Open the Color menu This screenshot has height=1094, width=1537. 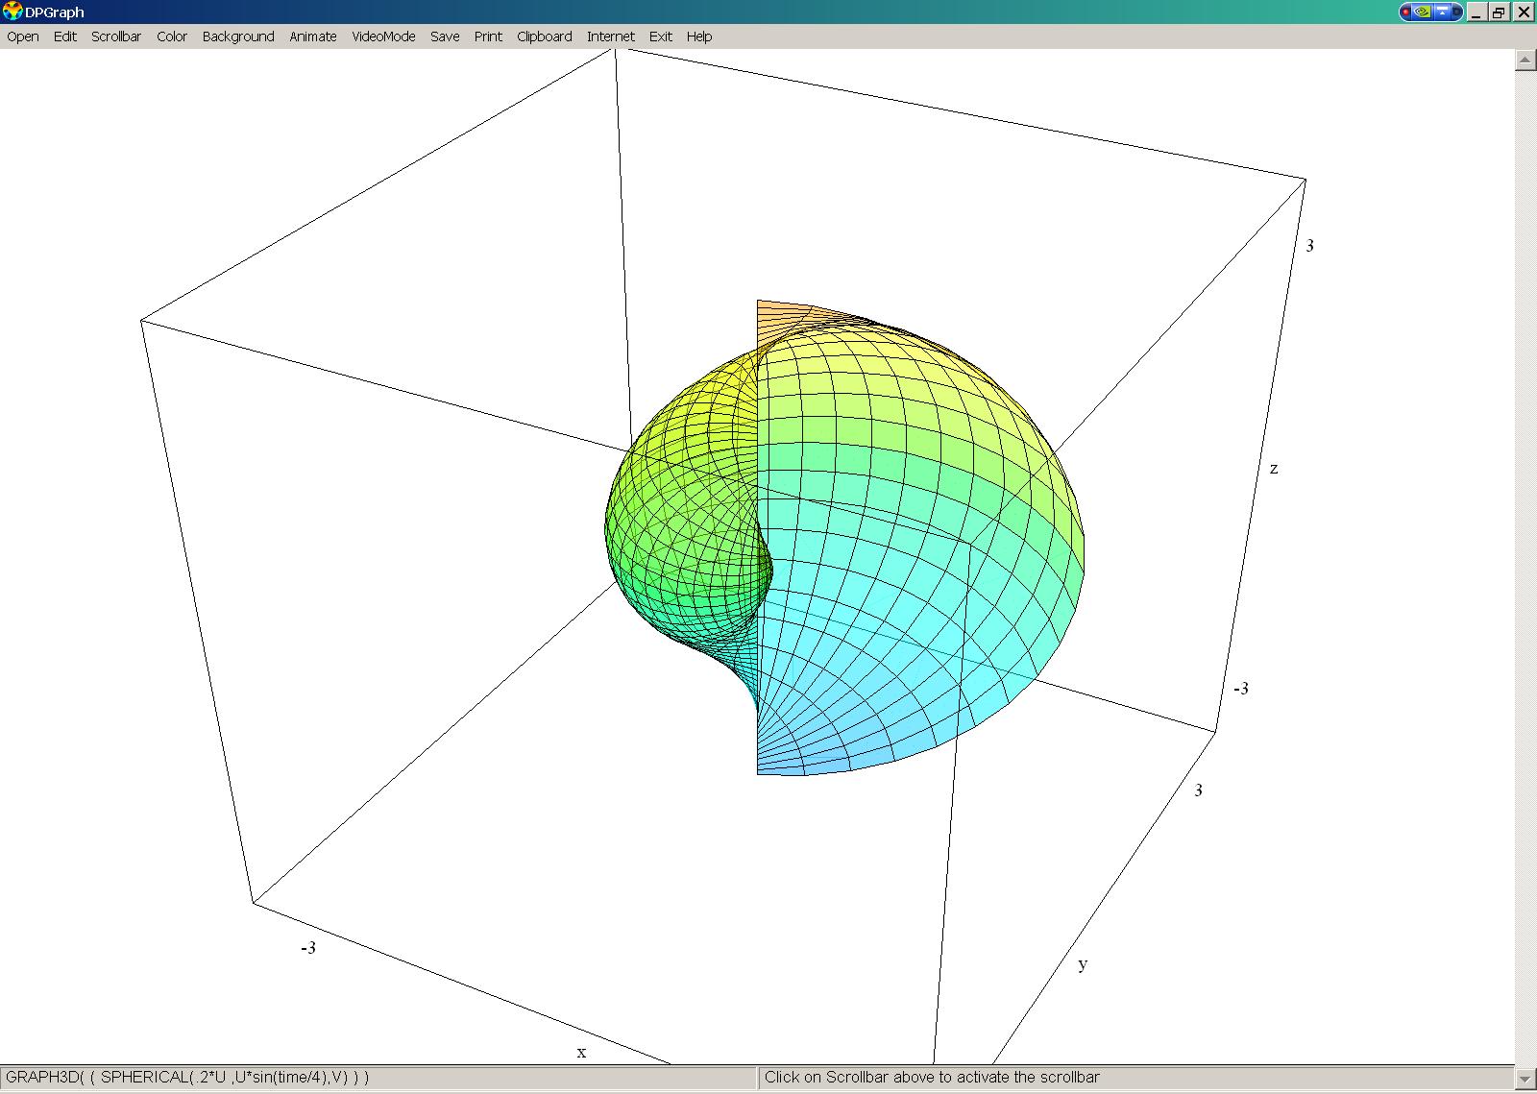coord(172,36)
